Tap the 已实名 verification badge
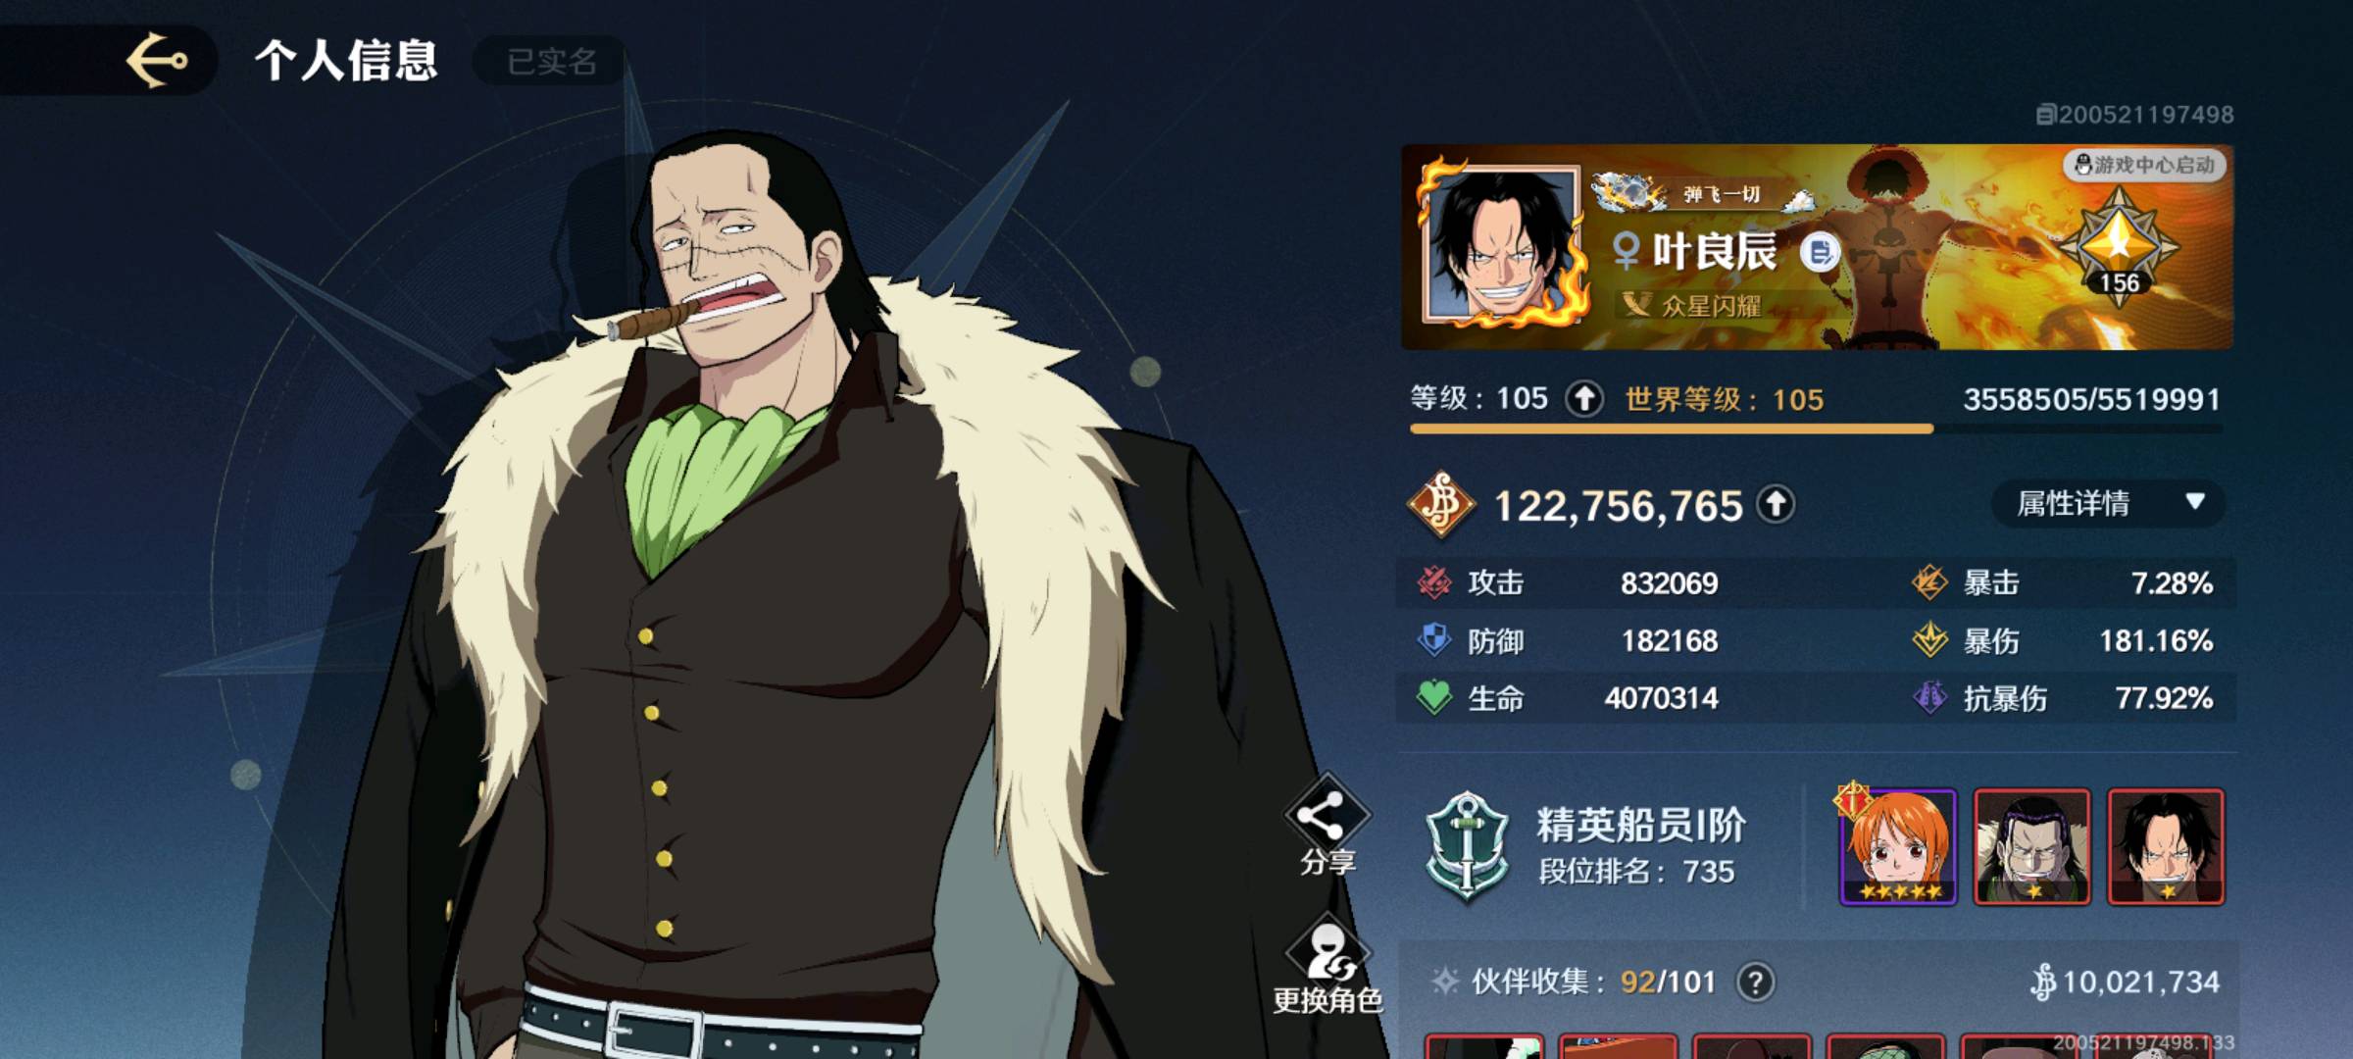The image size is (2353, 1059). point(551,62)
